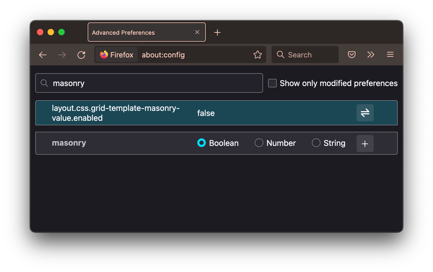433x272 pixels.
Task: Click the browser Search box
Action: [x=305, y=55]
